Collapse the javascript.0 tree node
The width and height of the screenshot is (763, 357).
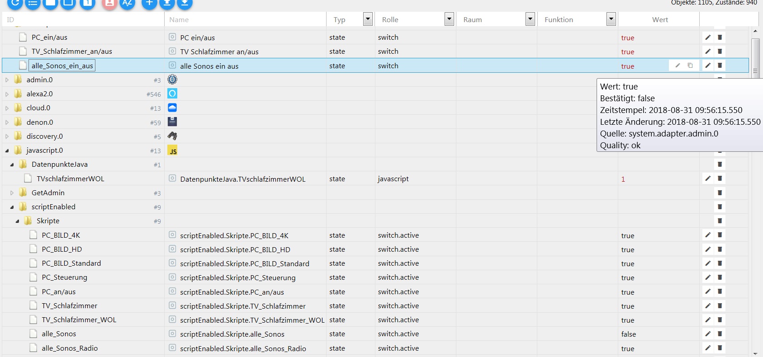click(x=7, y=150)
